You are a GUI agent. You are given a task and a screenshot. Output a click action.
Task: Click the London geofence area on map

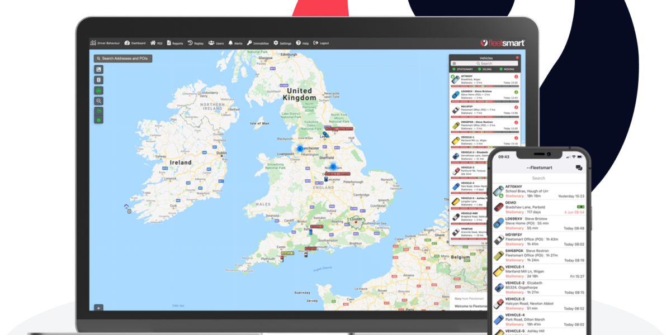(355, 220)
